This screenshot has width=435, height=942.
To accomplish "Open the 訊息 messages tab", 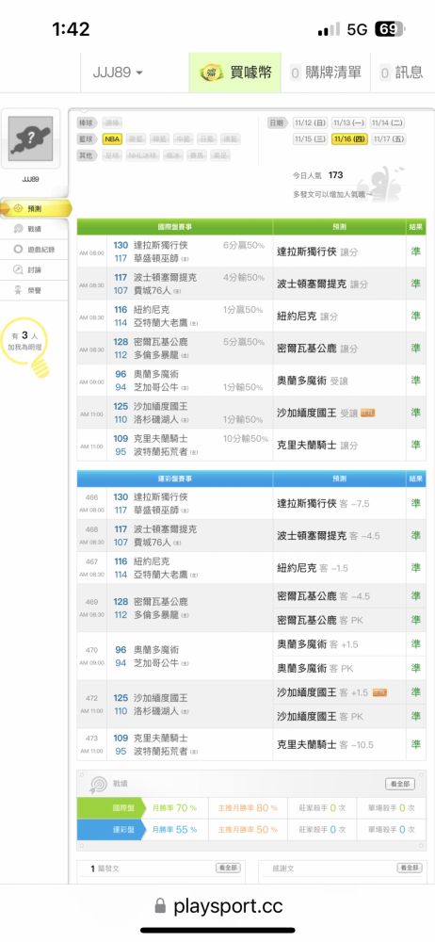I will click(402, 73).
